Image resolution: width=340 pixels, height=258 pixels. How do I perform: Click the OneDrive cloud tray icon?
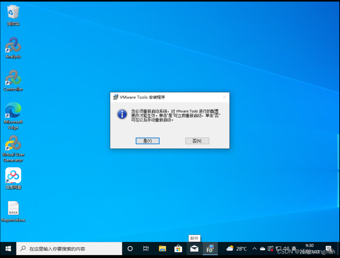263,249
